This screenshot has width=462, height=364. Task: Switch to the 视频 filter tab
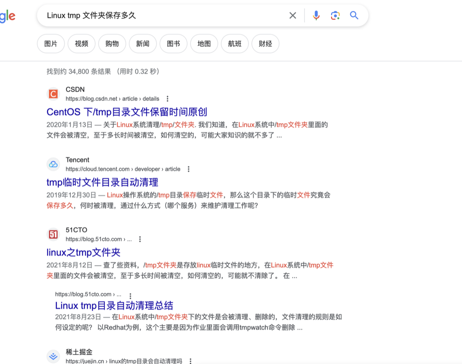pos(81,44)
